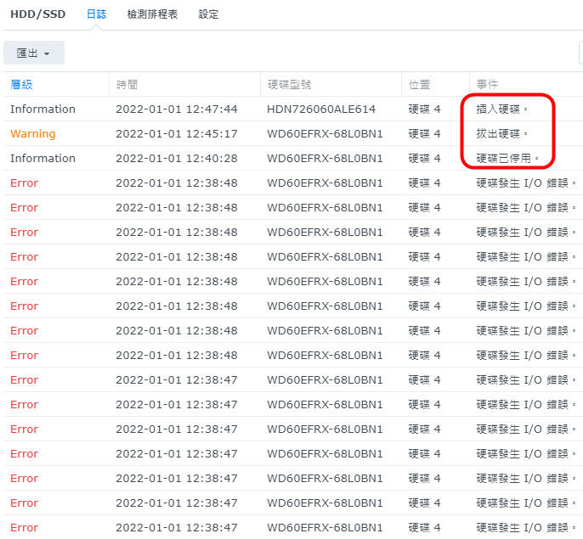The height and width of the screenshot is (539, 583).
Task: Select WD60EFRX-68L0BN1 in the 12:40:28 row
Action: (x=325, y=158)
